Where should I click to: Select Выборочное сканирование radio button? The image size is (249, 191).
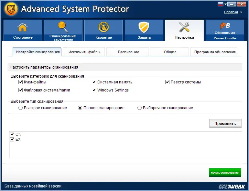click(139, 108)
